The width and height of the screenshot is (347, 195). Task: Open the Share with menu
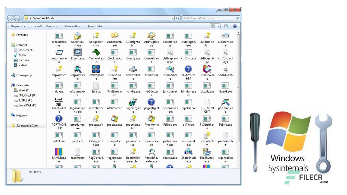coord(72,26)
